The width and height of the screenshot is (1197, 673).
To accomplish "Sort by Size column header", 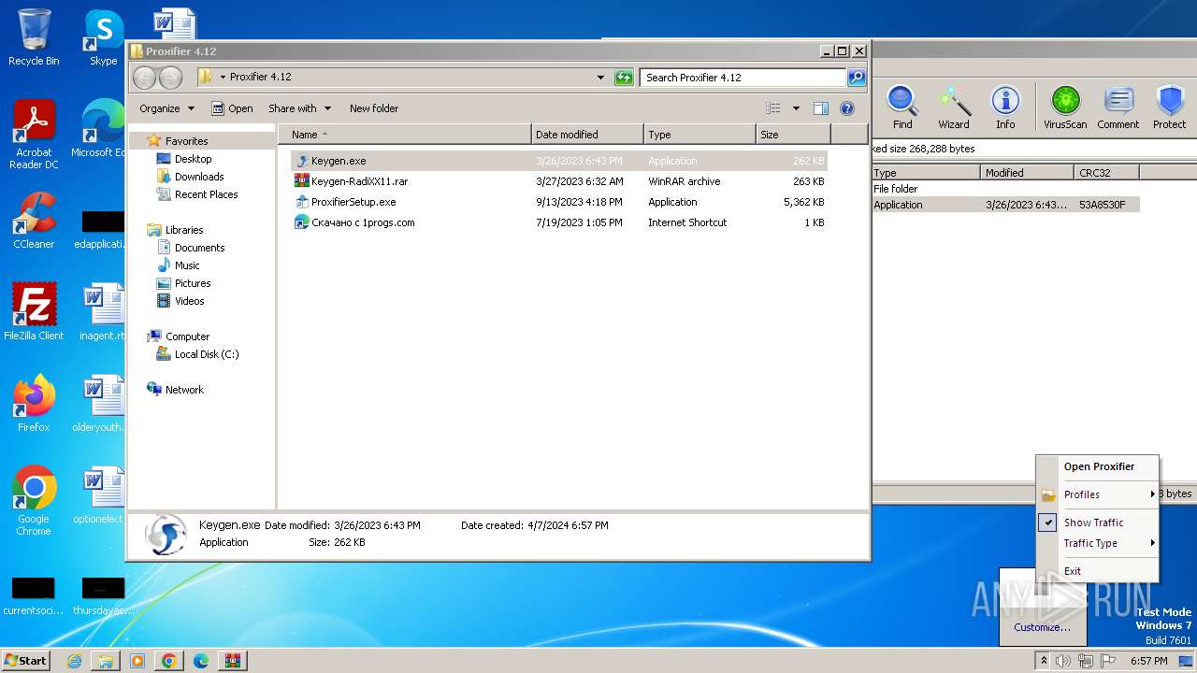I will click(x=793, y=135).
